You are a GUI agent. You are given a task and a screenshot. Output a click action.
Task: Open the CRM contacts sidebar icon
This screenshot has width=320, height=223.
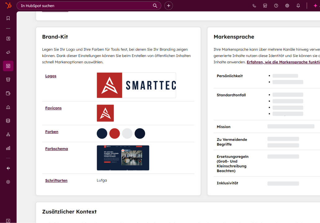click(8, 39)
